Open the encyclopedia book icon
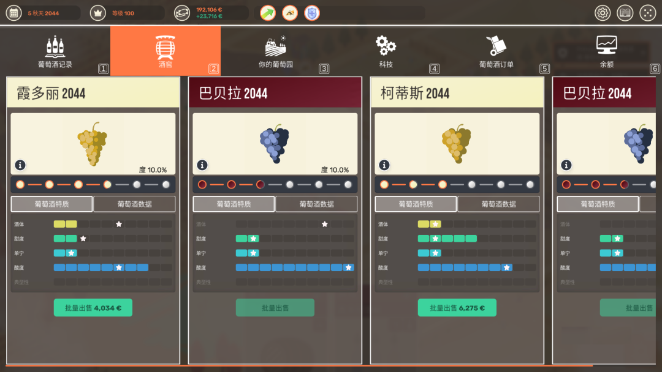The height and width of the screenshot is (372, 662). click(x=625, y=13)
